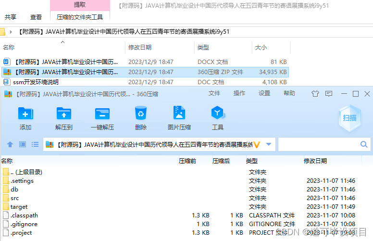Click the 添加 (Add) icon in 360压缩
Screen dimensions: 373x241
point(25,114)
